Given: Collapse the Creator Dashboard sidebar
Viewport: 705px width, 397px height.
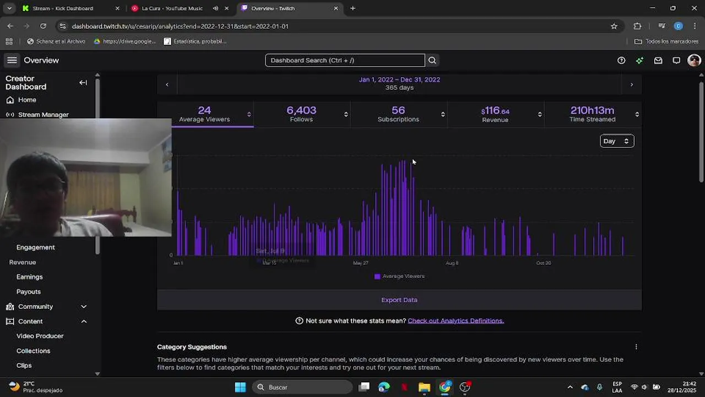Looking at the screenshot, I should [x=83, y=83].
